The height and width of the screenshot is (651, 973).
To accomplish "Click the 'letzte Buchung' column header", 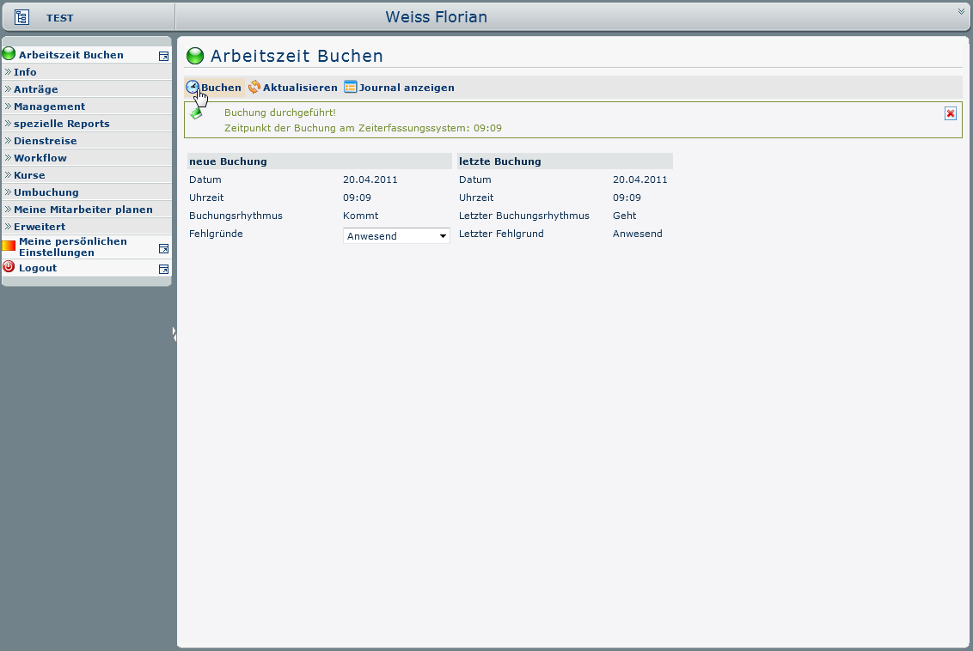I will point(566,161).
